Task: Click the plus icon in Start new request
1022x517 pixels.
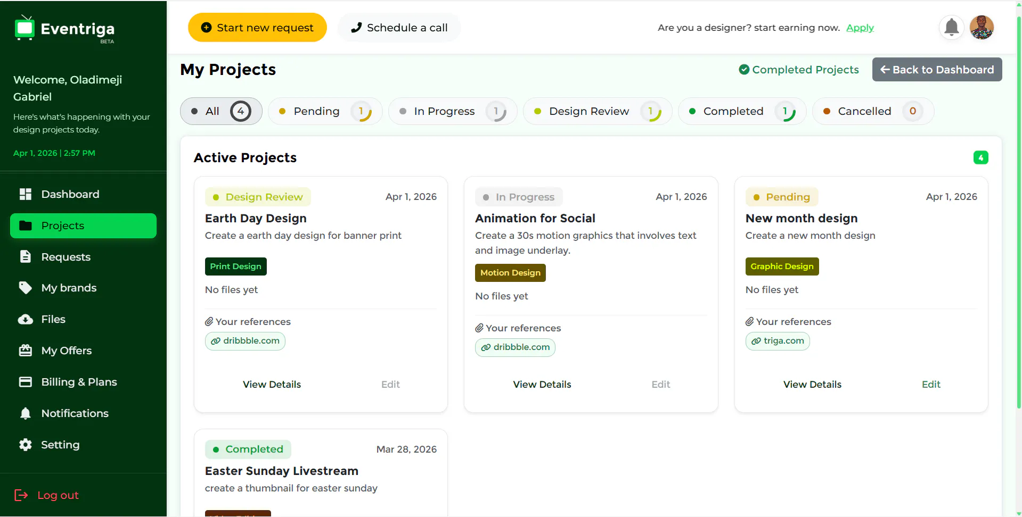Action: [x=206, y=28]
